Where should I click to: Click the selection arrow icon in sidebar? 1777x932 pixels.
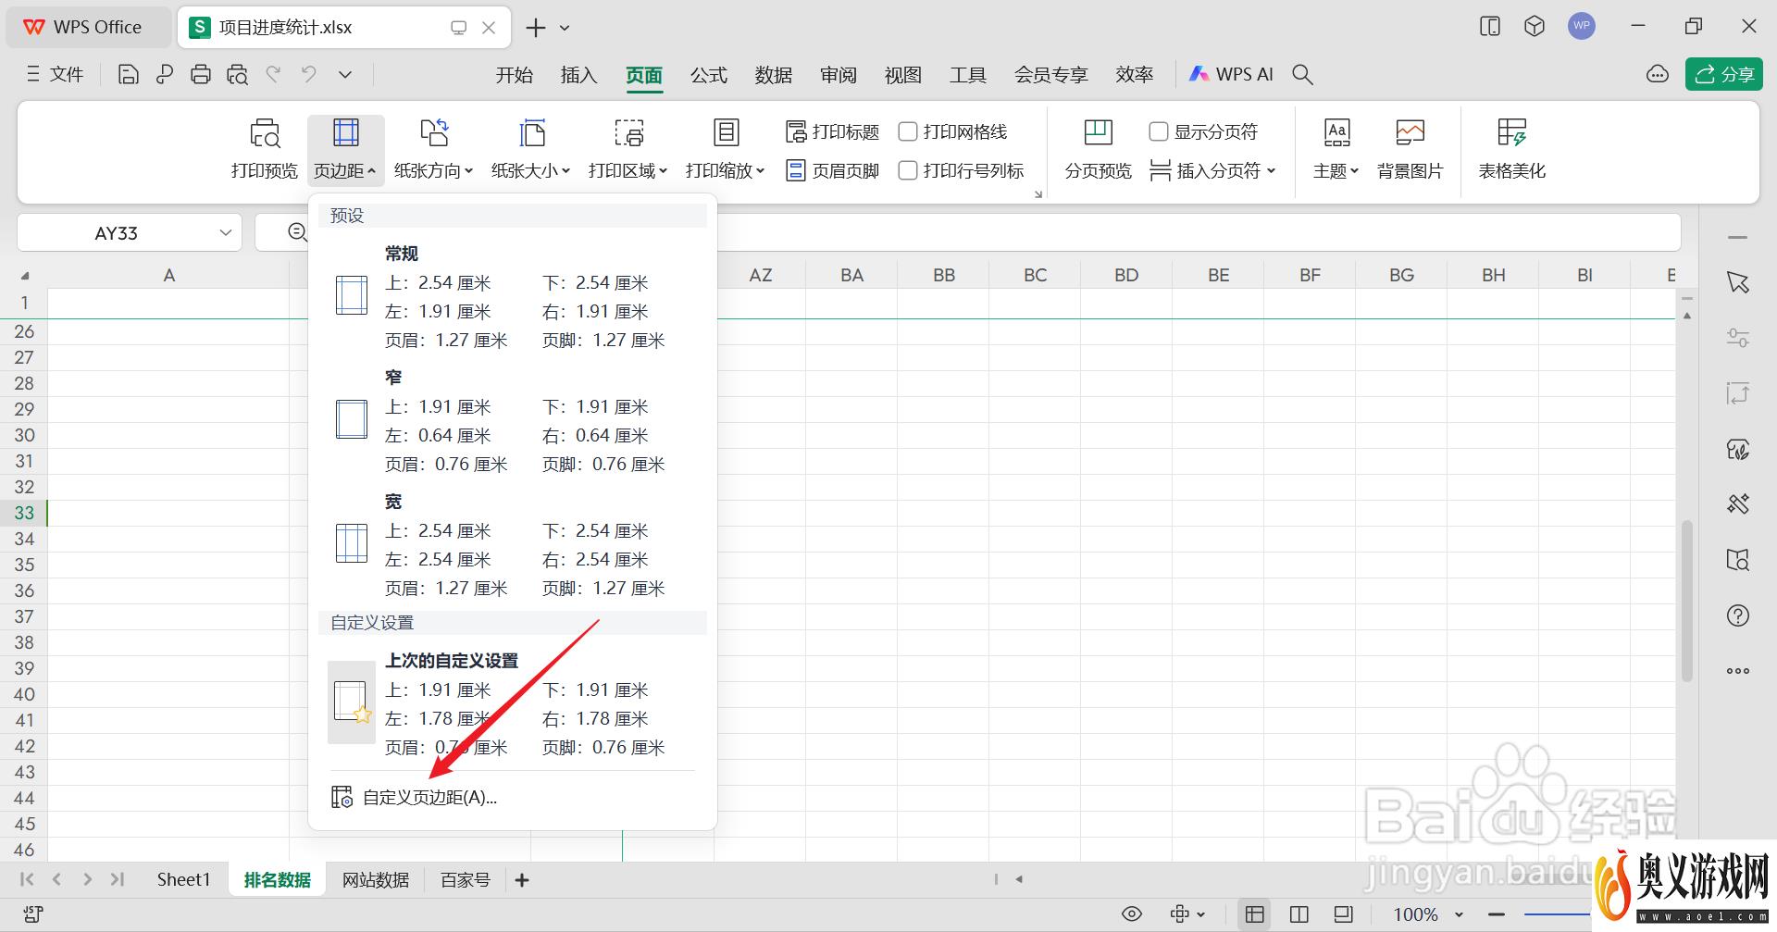click(x=1738, y=282)
